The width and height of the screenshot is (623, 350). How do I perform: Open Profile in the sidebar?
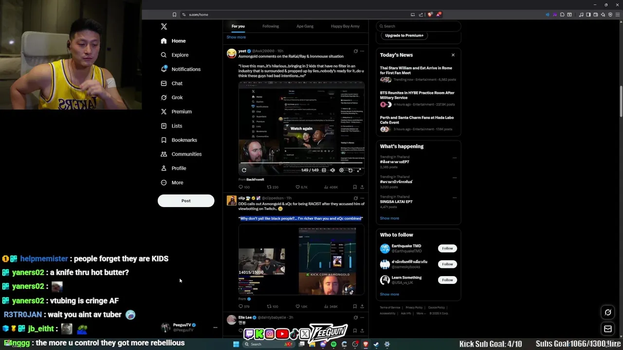(x=173, y=168)
